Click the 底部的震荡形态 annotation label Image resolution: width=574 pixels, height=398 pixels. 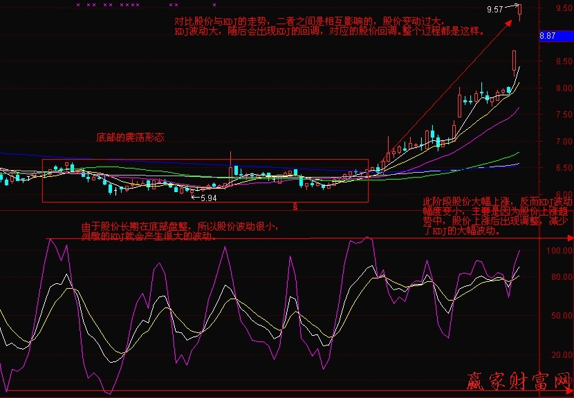click(130, 138)
